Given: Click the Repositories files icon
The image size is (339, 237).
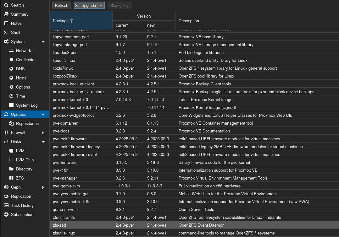Looking at the screenshot, I should 11,123.
